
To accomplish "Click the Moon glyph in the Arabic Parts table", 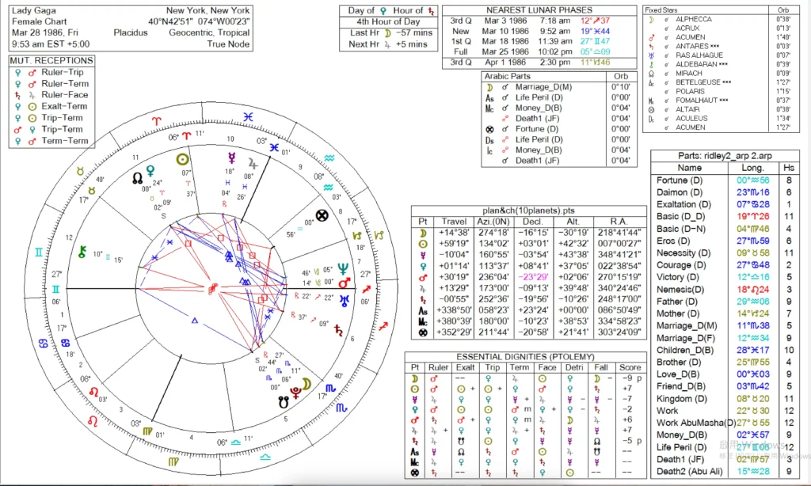I will (490, 86).
